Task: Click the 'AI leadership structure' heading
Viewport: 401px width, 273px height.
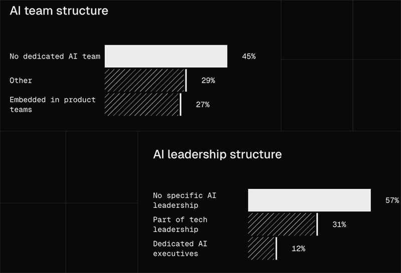Action: click(218, 154)
